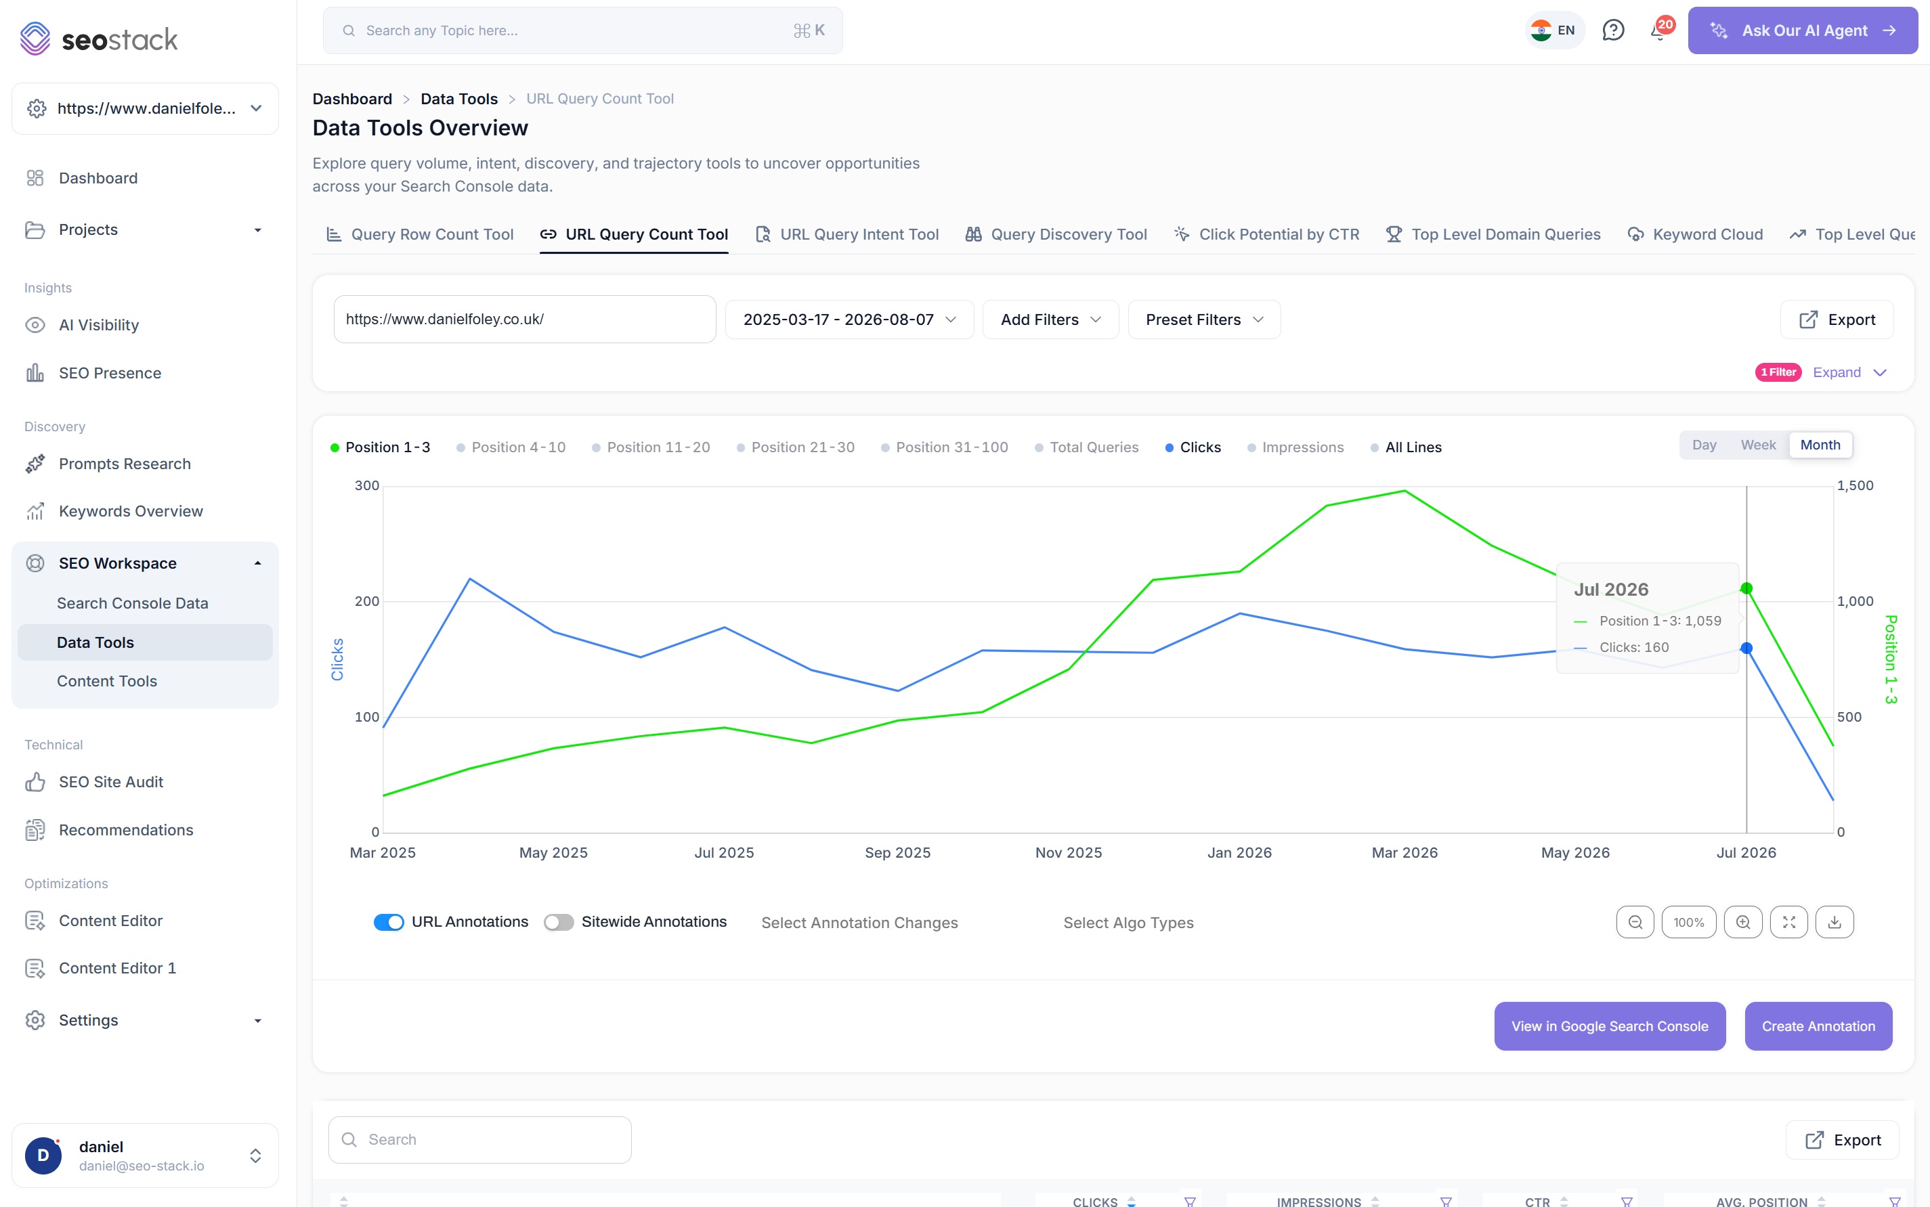This screenshot has height=1207, width=1930.
Task: Toggle Position 1-3 line visibility
Action: 380,447
